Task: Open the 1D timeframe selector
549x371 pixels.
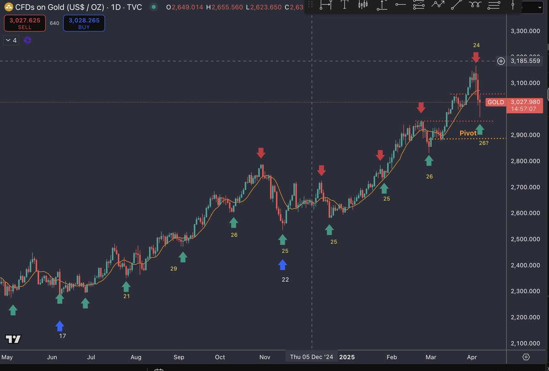Action: (x=116, y=7)
